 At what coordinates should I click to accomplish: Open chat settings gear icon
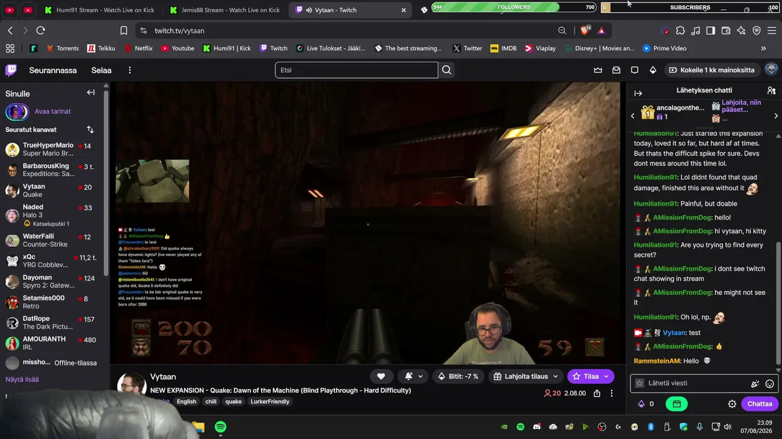click(732, 404)
